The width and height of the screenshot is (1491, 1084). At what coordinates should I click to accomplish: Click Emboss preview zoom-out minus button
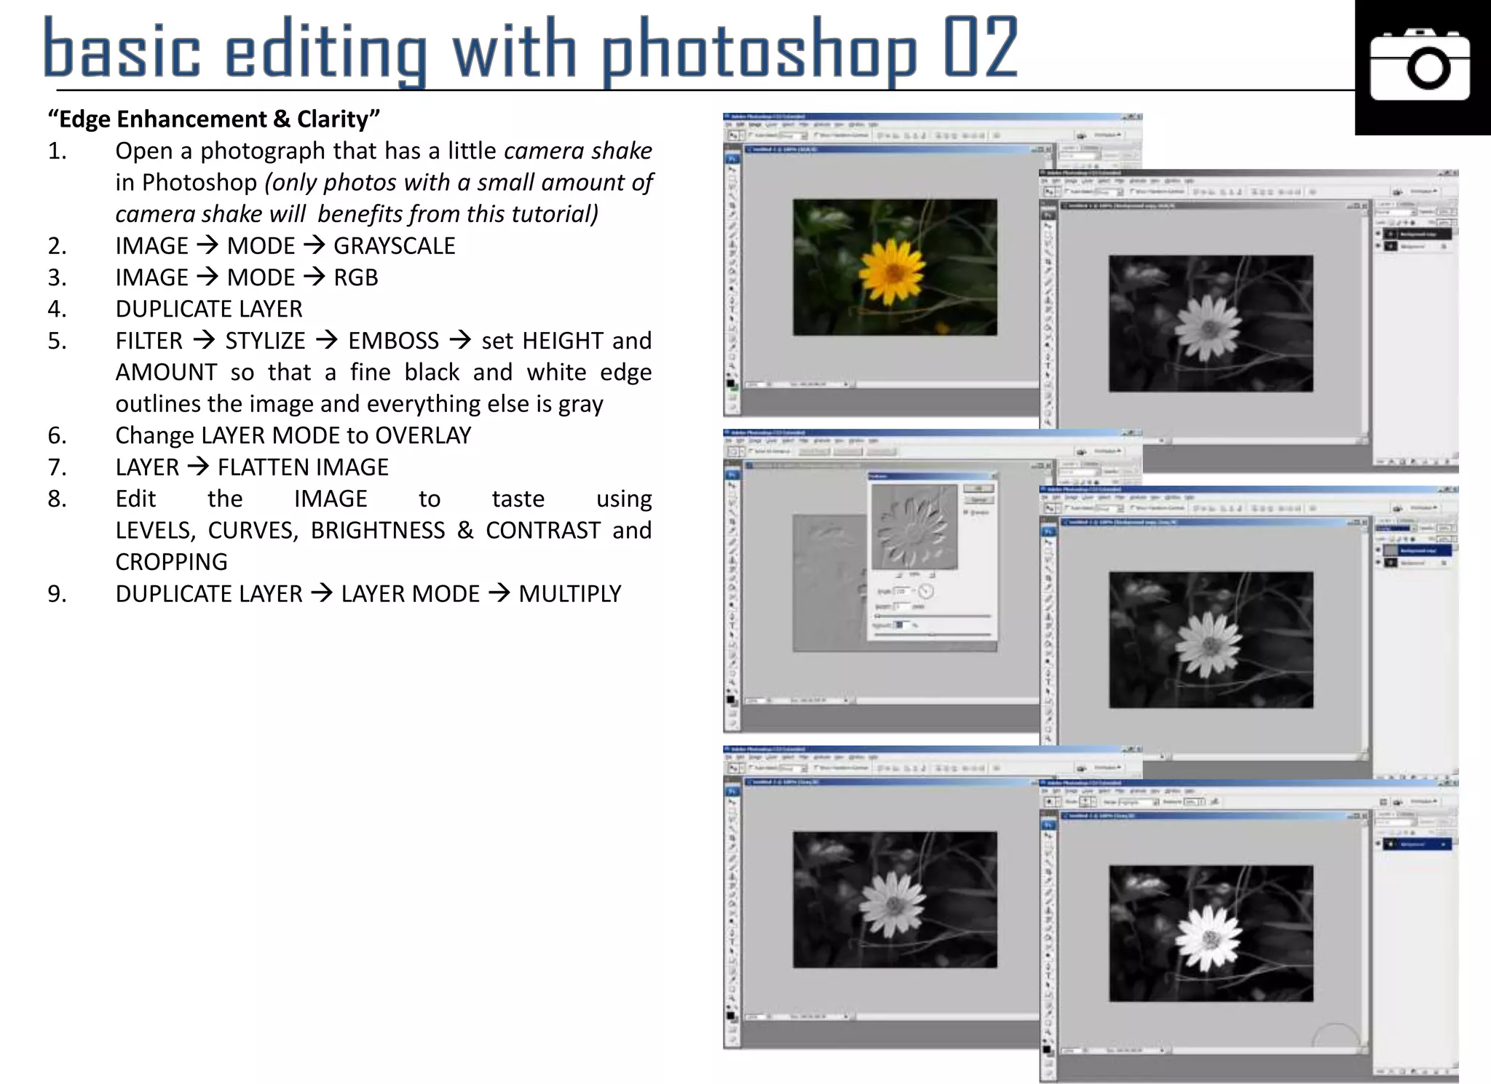pos(899,574)
